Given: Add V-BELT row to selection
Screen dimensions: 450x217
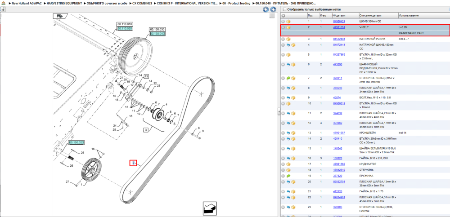Looking at the screenshot, I should (x=283, y=27).
